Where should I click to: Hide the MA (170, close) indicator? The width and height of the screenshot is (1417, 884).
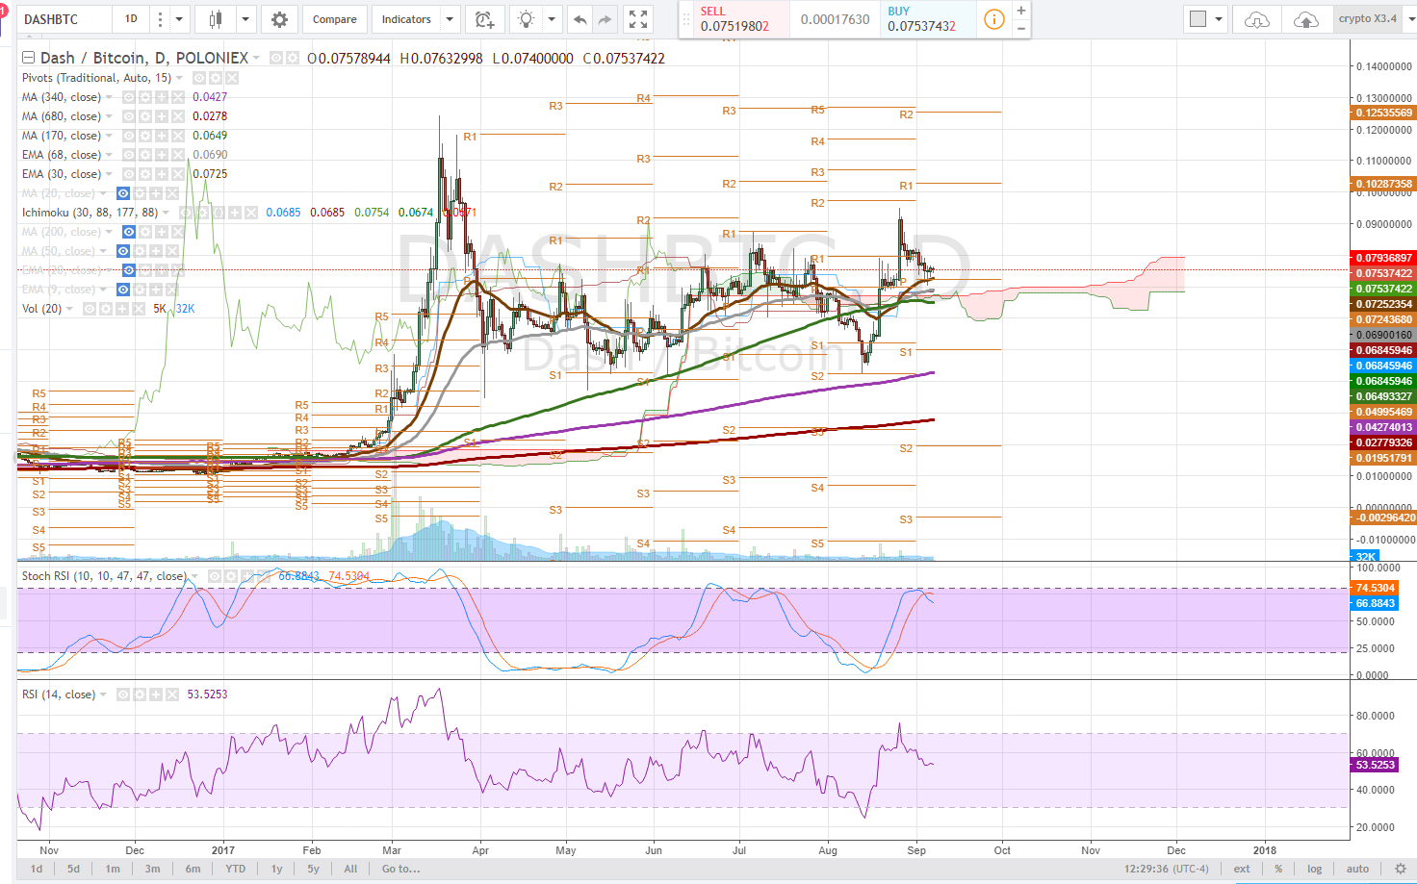pos(128,136)
